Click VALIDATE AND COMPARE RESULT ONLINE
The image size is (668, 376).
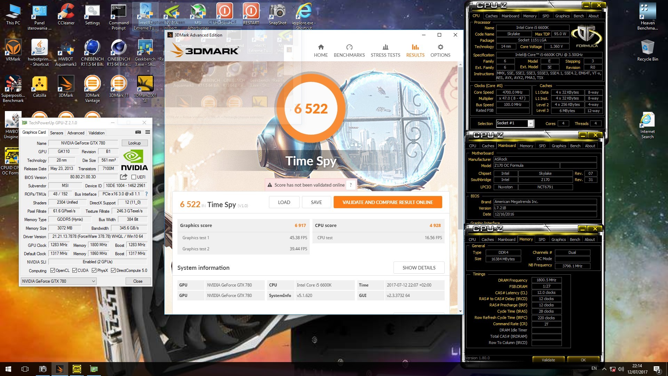coord(388,202)
